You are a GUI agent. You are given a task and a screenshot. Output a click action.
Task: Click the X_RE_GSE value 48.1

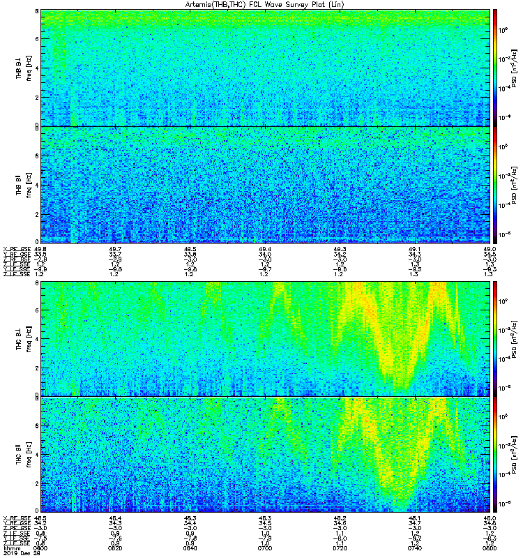414,518
